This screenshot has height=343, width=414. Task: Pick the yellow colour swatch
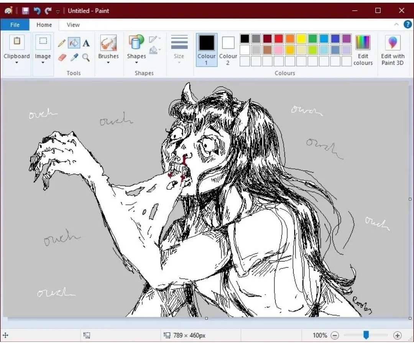click(x=301, y=39)
